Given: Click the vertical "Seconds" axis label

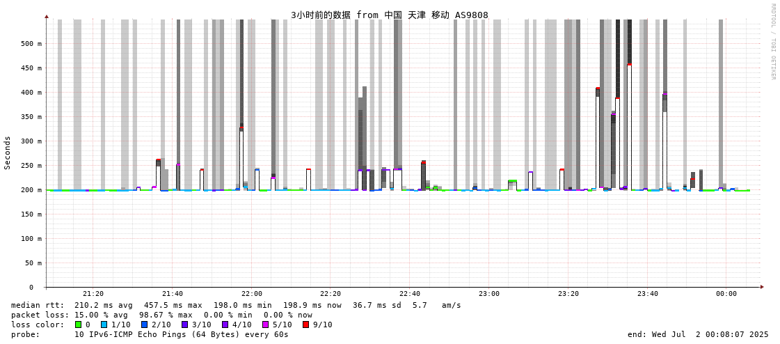Looking at the screenshot, I should (x=8, y=153).
